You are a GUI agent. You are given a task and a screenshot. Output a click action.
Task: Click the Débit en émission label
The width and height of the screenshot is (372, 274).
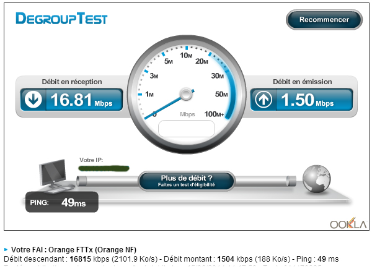pos(303,82)
